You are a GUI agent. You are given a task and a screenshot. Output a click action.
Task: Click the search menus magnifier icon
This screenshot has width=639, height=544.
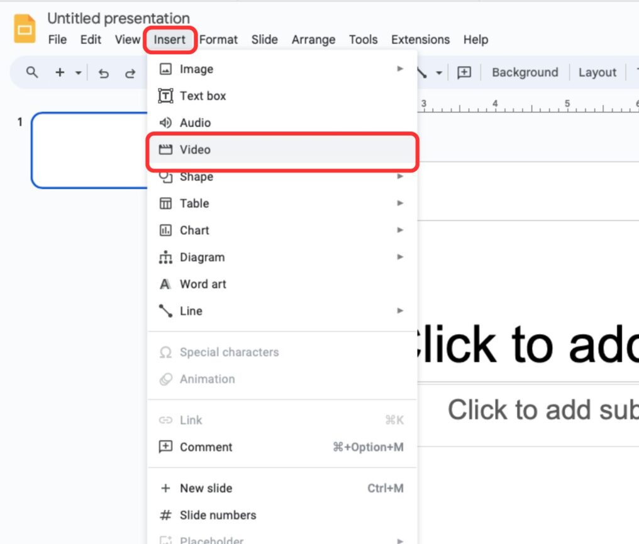tap(32, 72)
